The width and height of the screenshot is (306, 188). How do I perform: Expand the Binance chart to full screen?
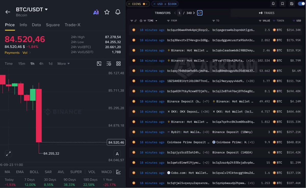(8, 154)
